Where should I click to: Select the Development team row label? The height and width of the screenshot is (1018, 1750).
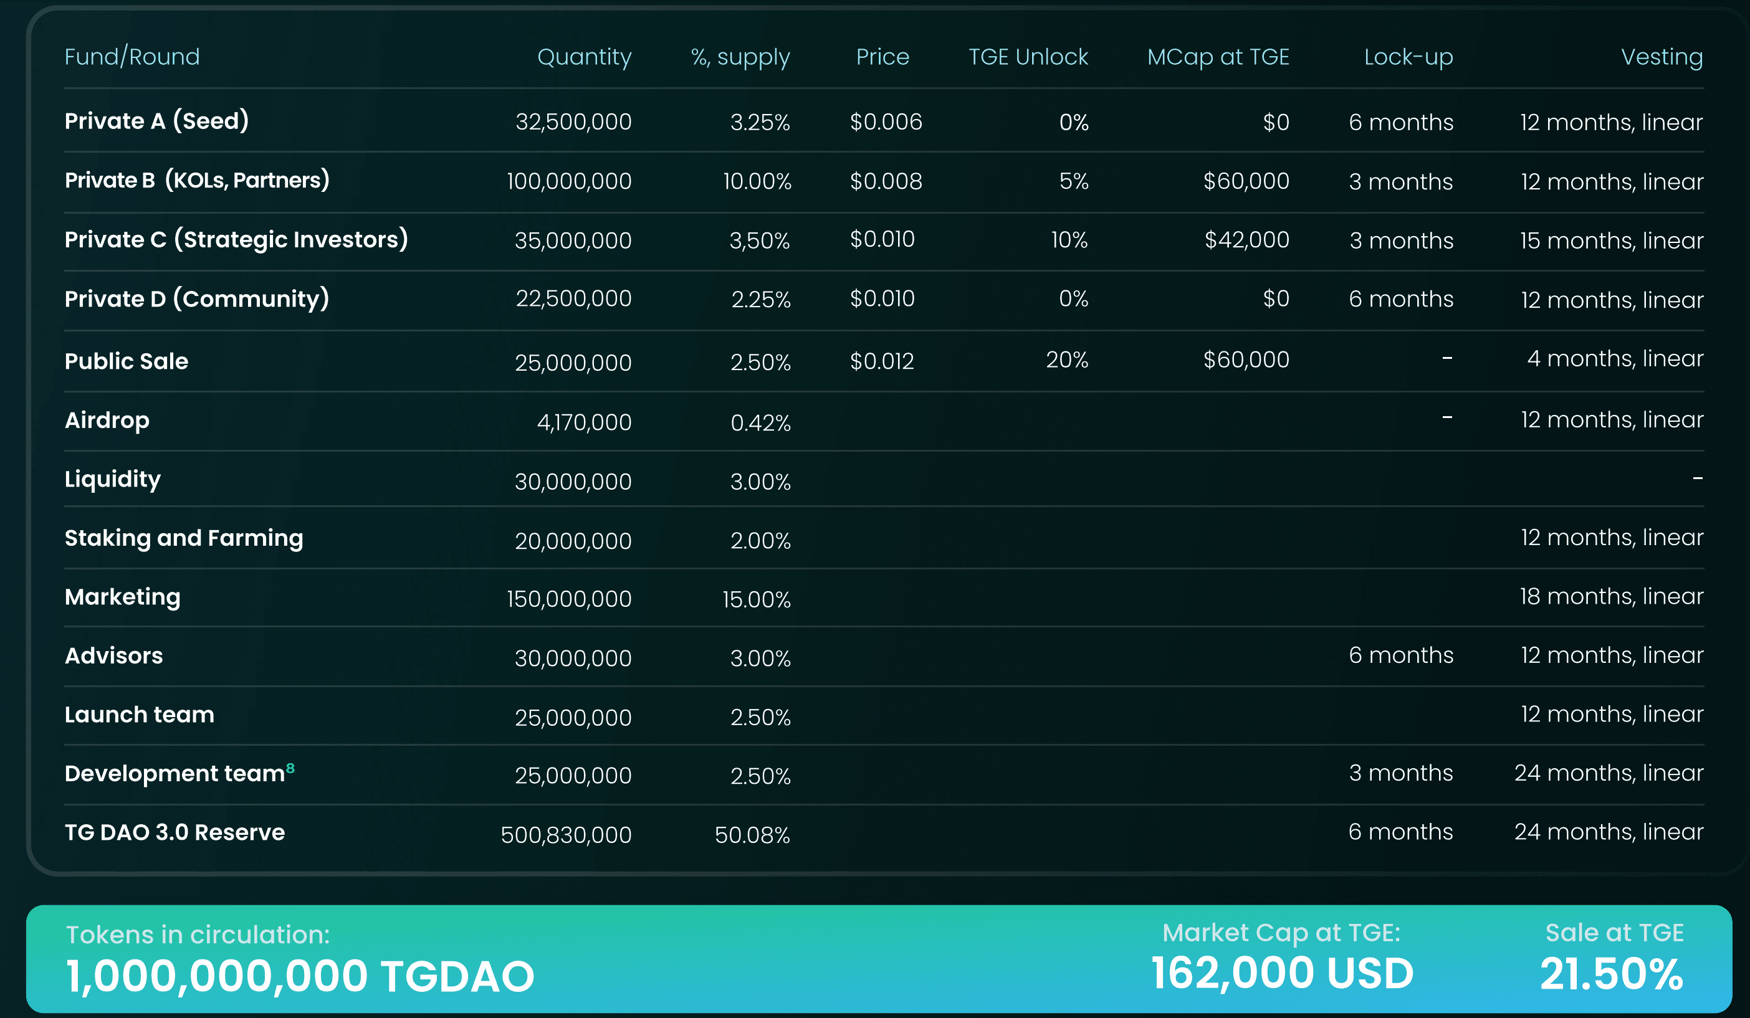[175, 774]
